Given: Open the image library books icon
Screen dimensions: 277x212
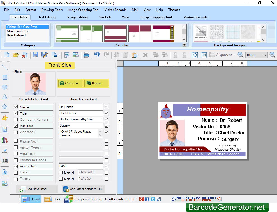Looking at the screenshot, I should [x=4, y=140].
